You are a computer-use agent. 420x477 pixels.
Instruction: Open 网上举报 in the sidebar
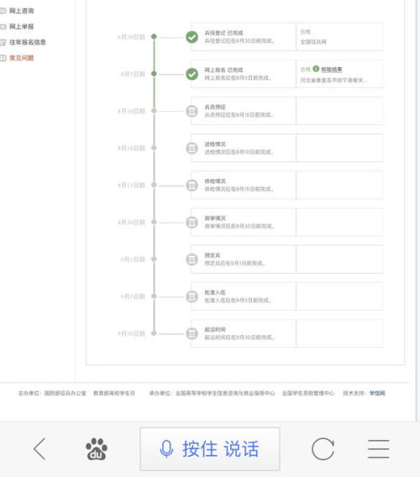coord(22,27)
